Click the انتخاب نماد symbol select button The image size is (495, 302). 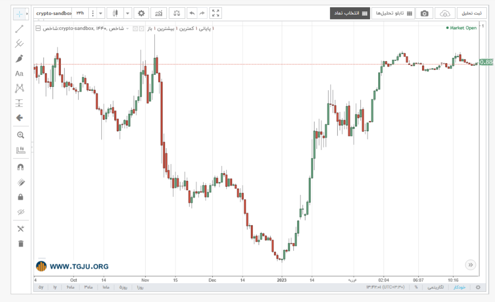point(350,13)
